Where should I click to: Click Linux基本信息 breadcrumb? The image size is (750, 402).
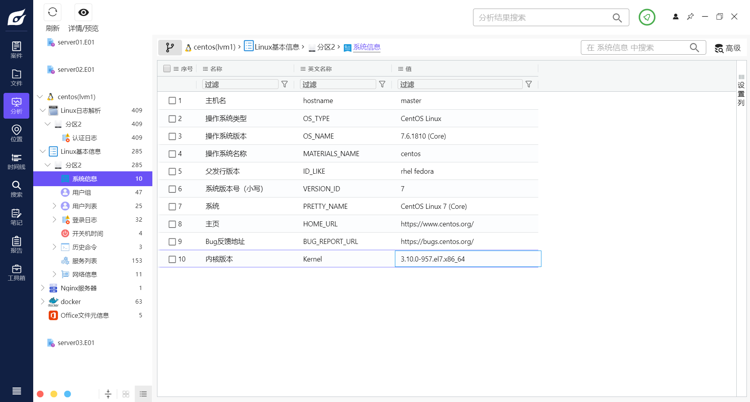pyautogui.click(x=277, y=47)
